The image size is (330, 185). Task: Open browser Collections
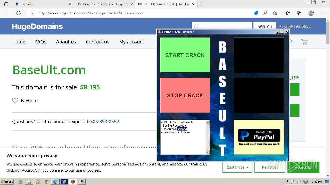tap(299, 13)
